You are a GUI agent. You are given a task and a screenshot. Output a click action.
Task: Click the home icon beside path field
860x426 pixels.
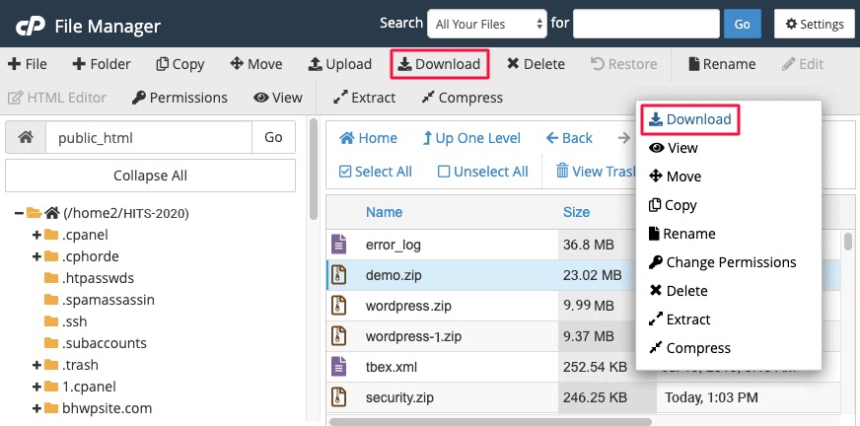click(x=26, y=138)
